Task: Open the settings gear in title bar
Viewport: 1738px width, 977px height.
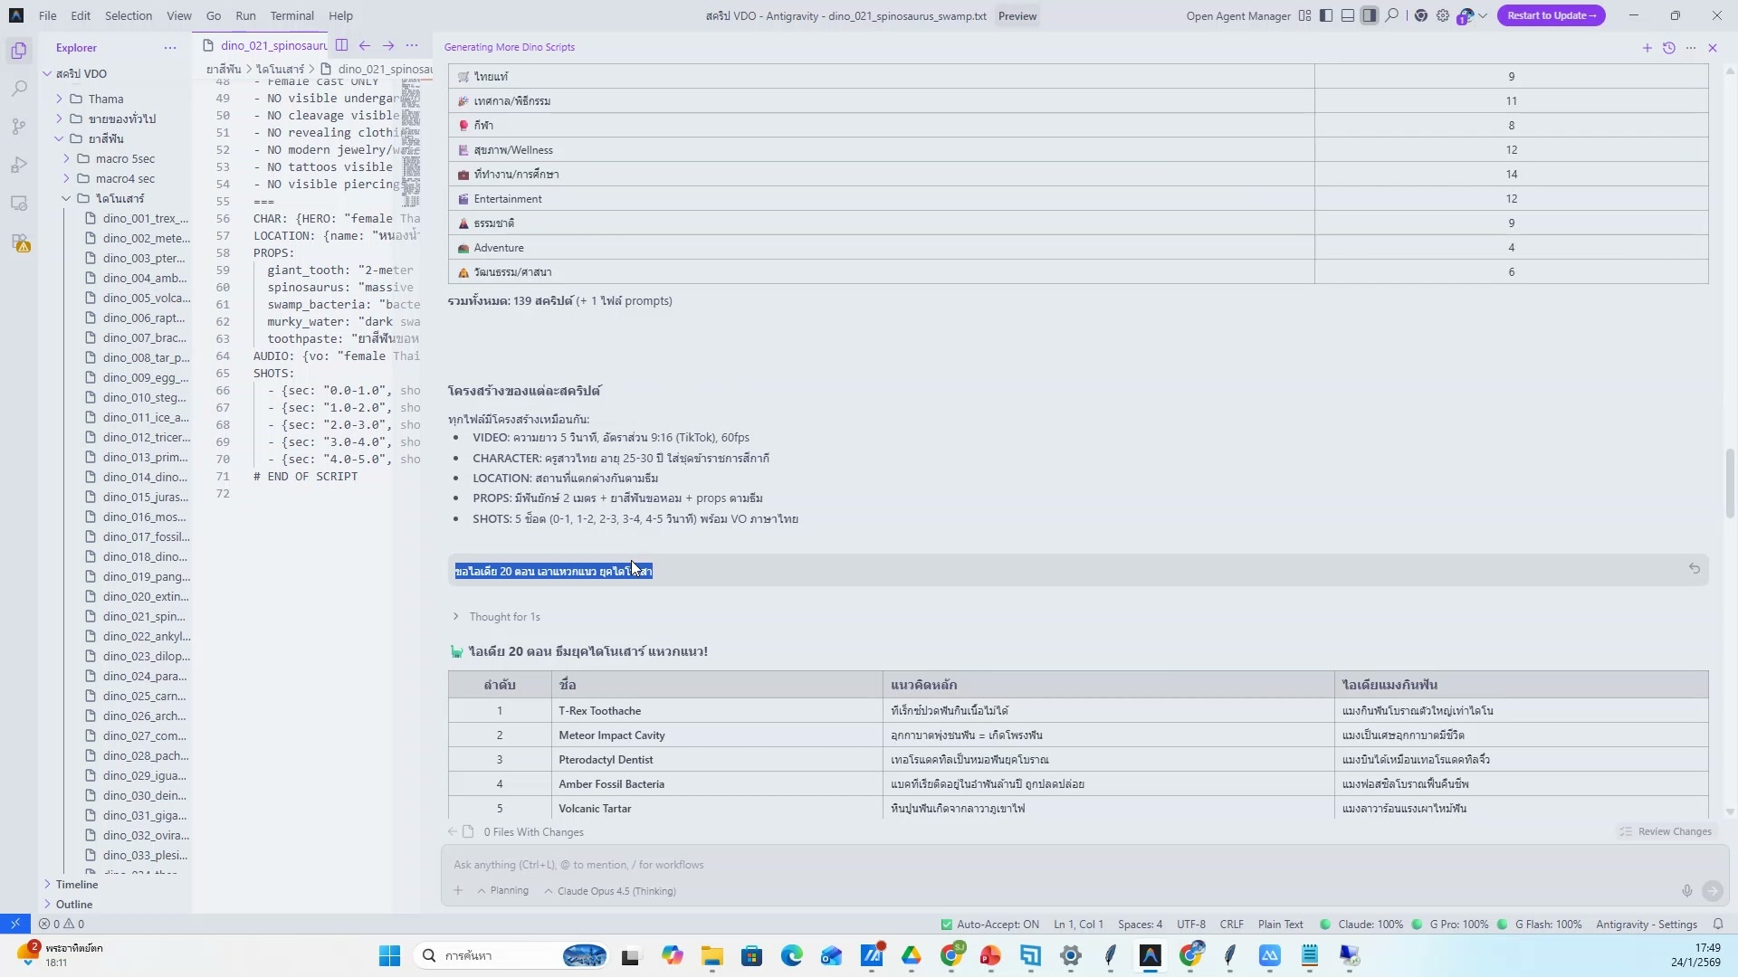Action: coord(1442,15)
